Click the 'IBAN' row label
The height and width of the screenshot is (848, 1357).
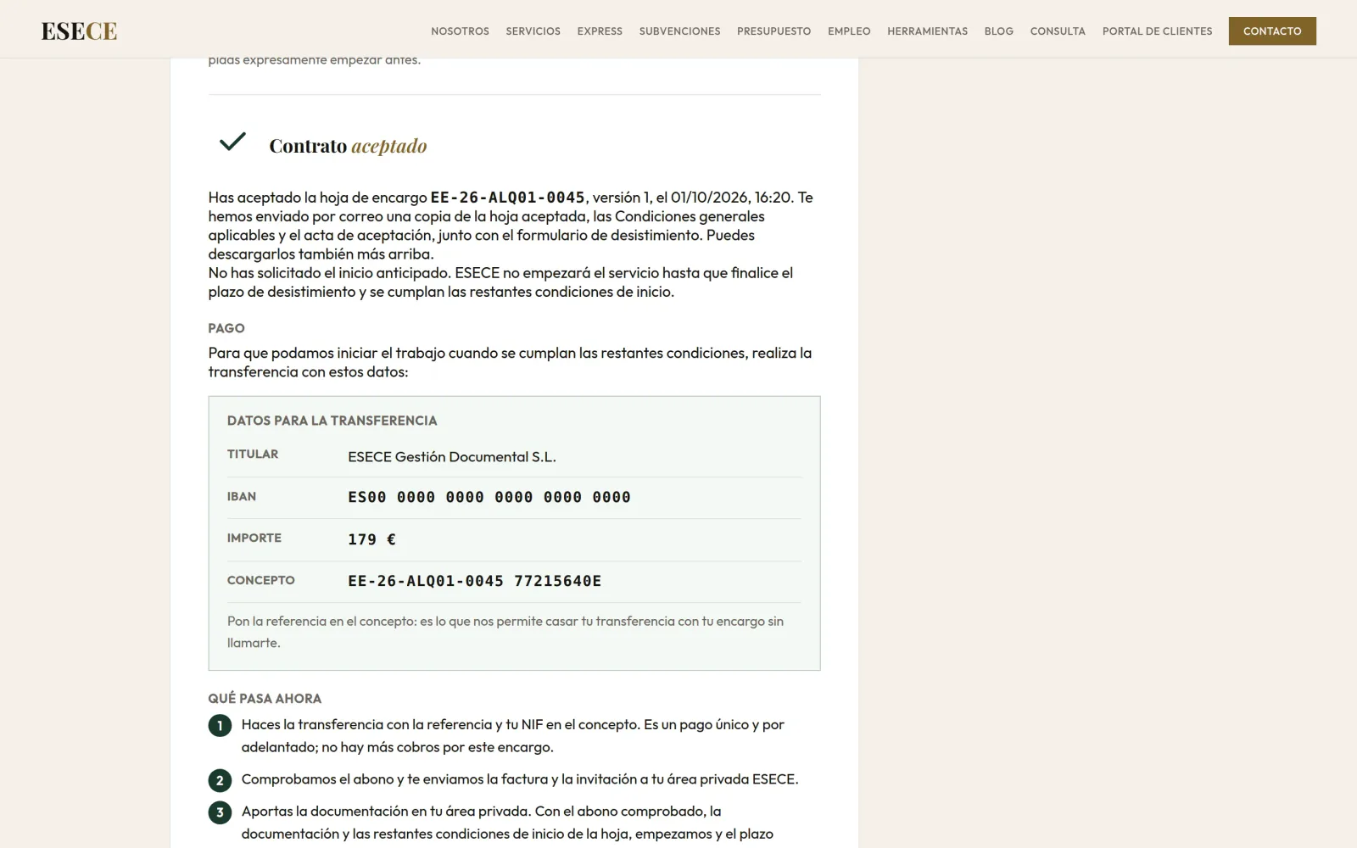tap(242, 497)
